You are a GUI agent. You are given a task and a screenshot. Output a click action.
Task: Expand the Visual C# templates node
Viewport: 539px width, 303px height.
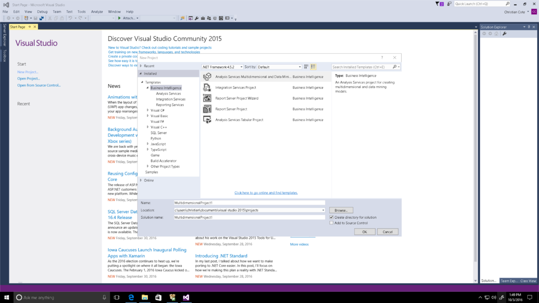coord(148,110)
